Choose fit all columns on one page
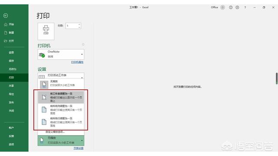Screen dimensions: 278x156 (x=61, y=110)
